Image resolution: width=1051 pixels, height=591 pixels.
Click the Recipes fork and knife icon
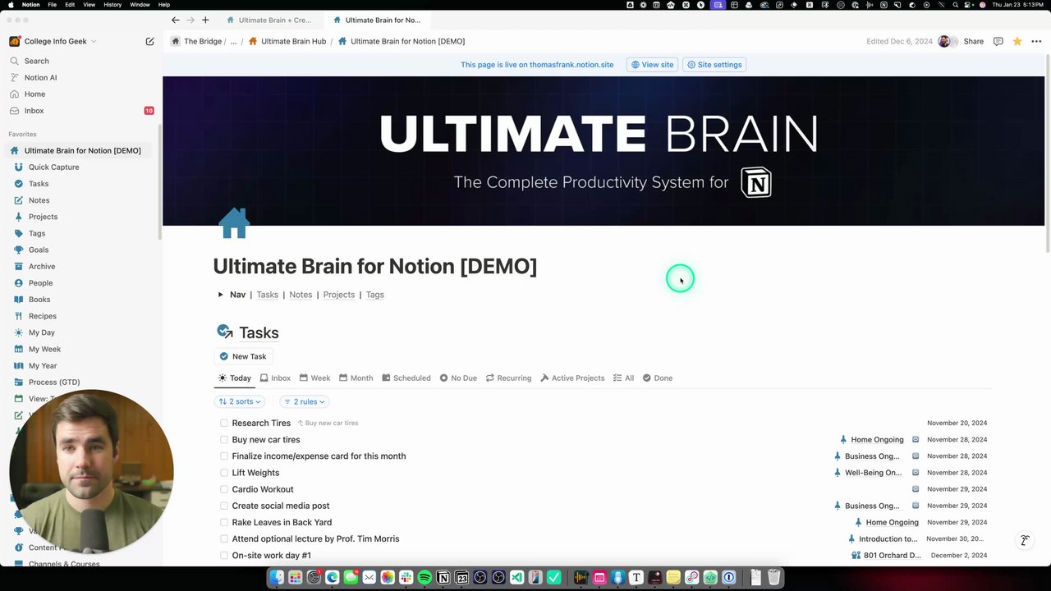click(19, 316)
